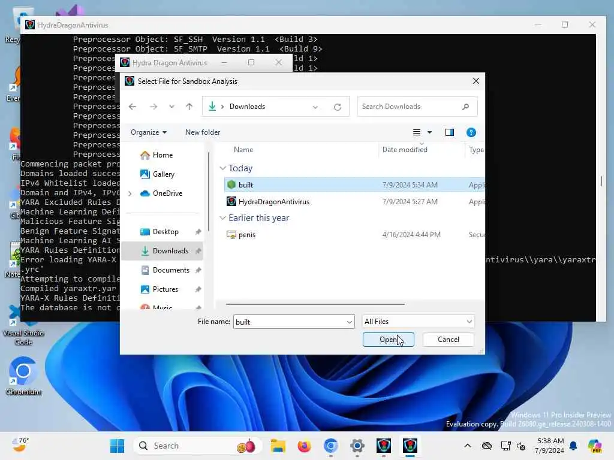Open notification bell in taskbar
The width and height of the screenshot is (614, 460).
(x=573, y=446)
